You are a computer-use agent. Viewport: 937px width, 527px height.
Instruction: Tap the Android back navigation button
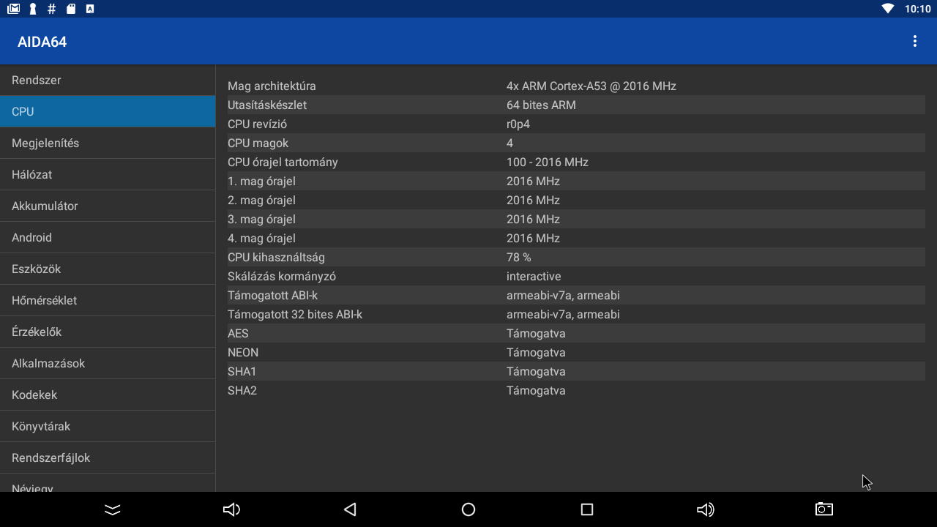[350, 509]
